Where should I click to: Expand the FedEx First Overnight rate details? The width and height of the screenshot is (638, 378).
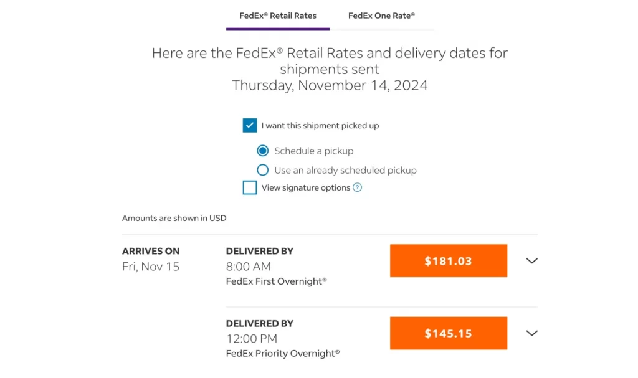point(531,261)
